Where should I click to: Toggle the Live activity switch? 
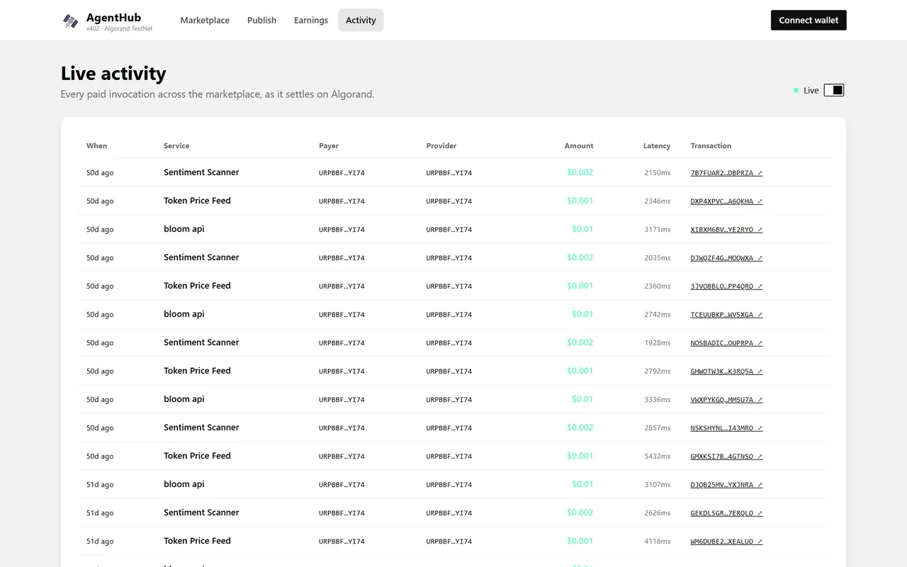(x=834, y=90)
